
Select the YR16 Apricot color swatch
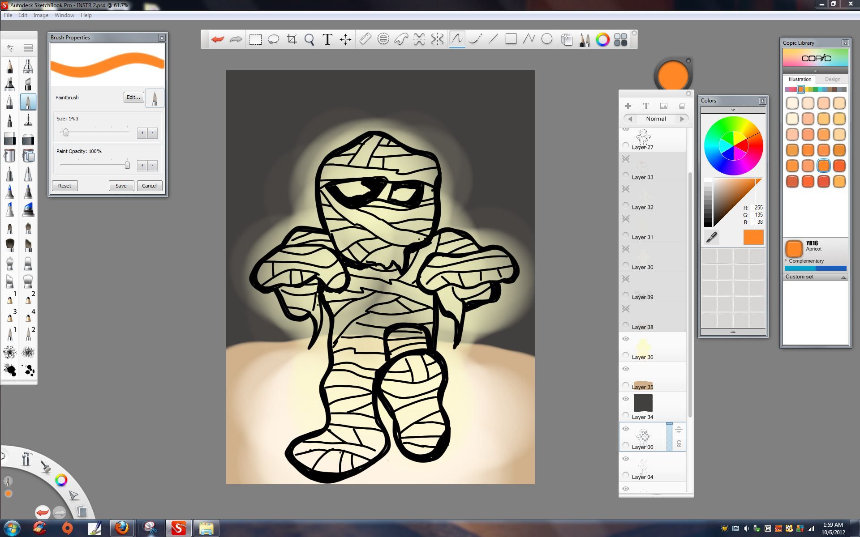pyautogui.click(x=793, y=248)
